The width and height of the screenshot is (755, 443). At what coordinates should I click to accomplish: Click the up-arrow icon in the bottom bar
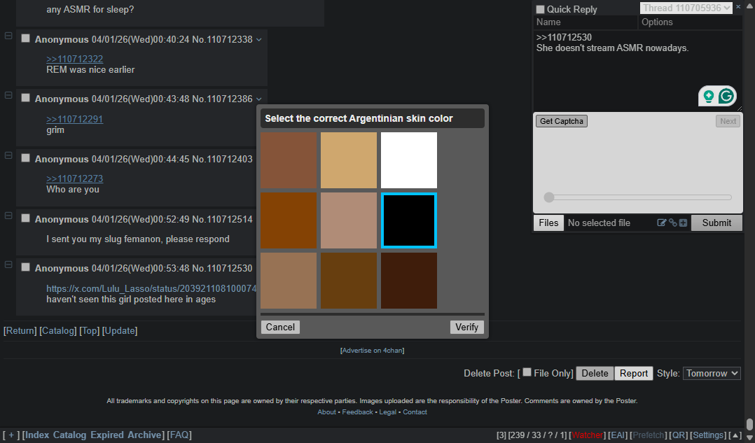[x=735, y=435]
